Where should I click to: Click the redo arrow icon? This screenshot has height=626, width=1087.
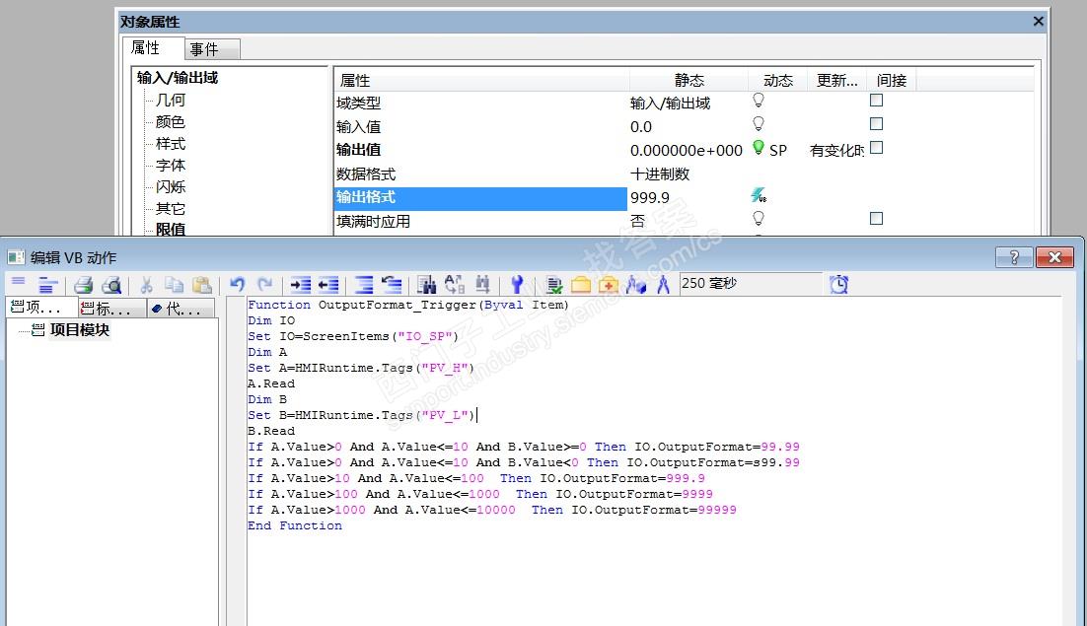pyautogui.click(x=264, y=285)
